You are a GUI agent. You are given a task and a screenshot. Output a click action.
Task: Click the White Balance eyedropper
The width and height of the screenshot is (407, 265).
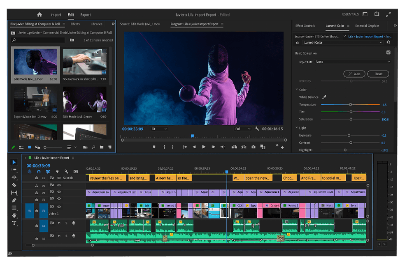324,97
